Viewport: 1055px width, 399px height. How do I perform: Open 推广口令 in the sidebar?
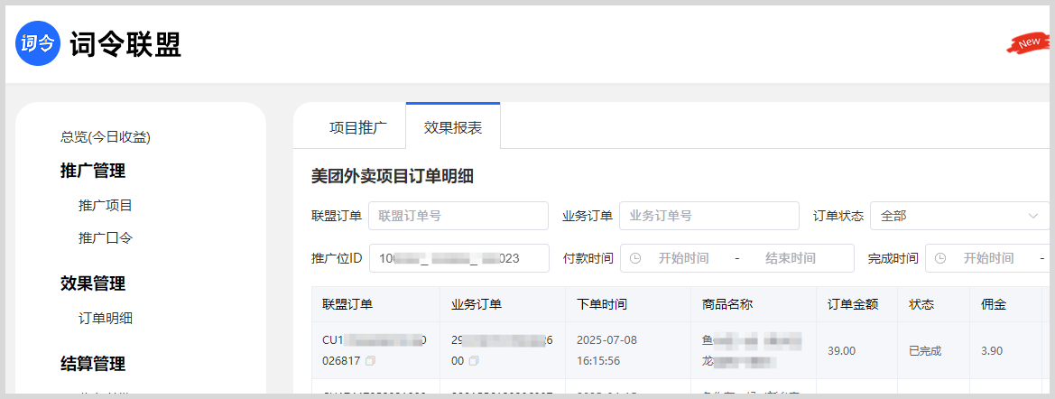(105, 238)
